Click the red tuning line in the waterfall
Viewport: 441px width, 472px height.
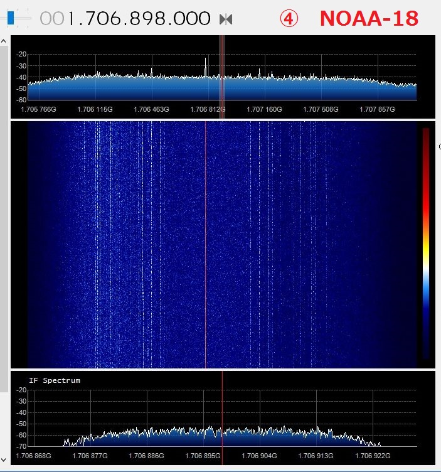pos(206,244)
